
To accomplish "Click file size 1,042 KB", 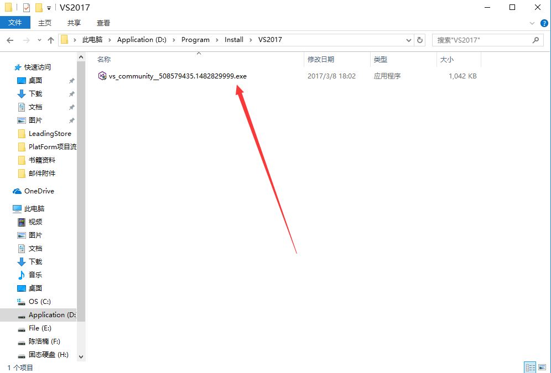I will (462, 76).
